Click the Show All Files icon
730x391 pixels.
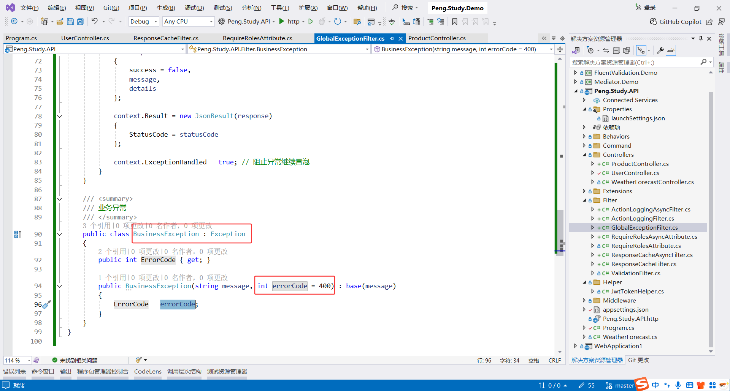click(627, 50)
